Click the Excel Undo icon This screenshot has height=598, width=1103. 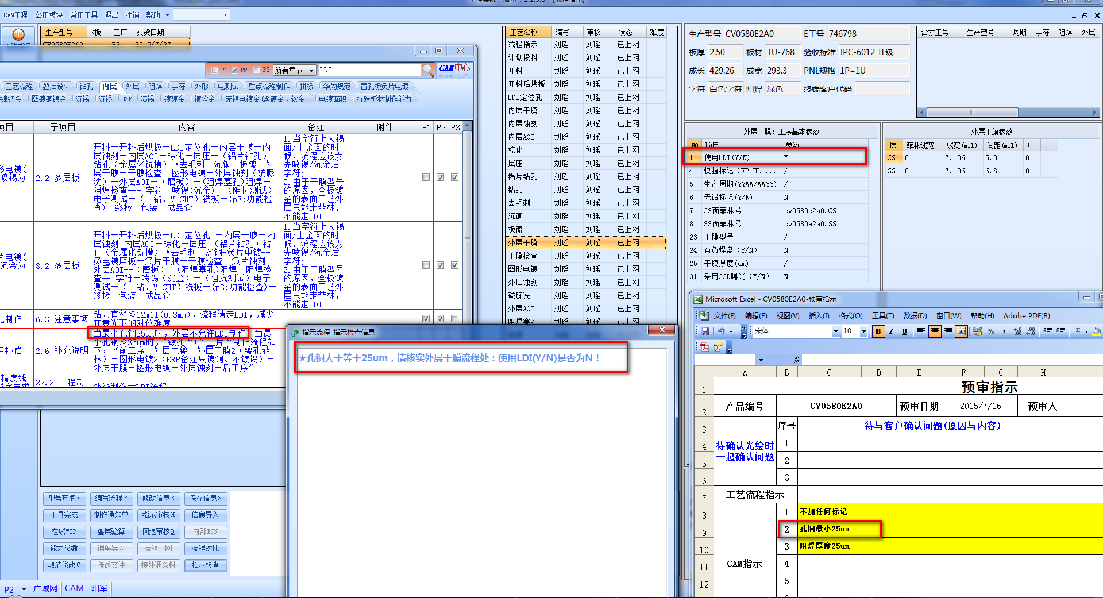[x=721, y=331]
